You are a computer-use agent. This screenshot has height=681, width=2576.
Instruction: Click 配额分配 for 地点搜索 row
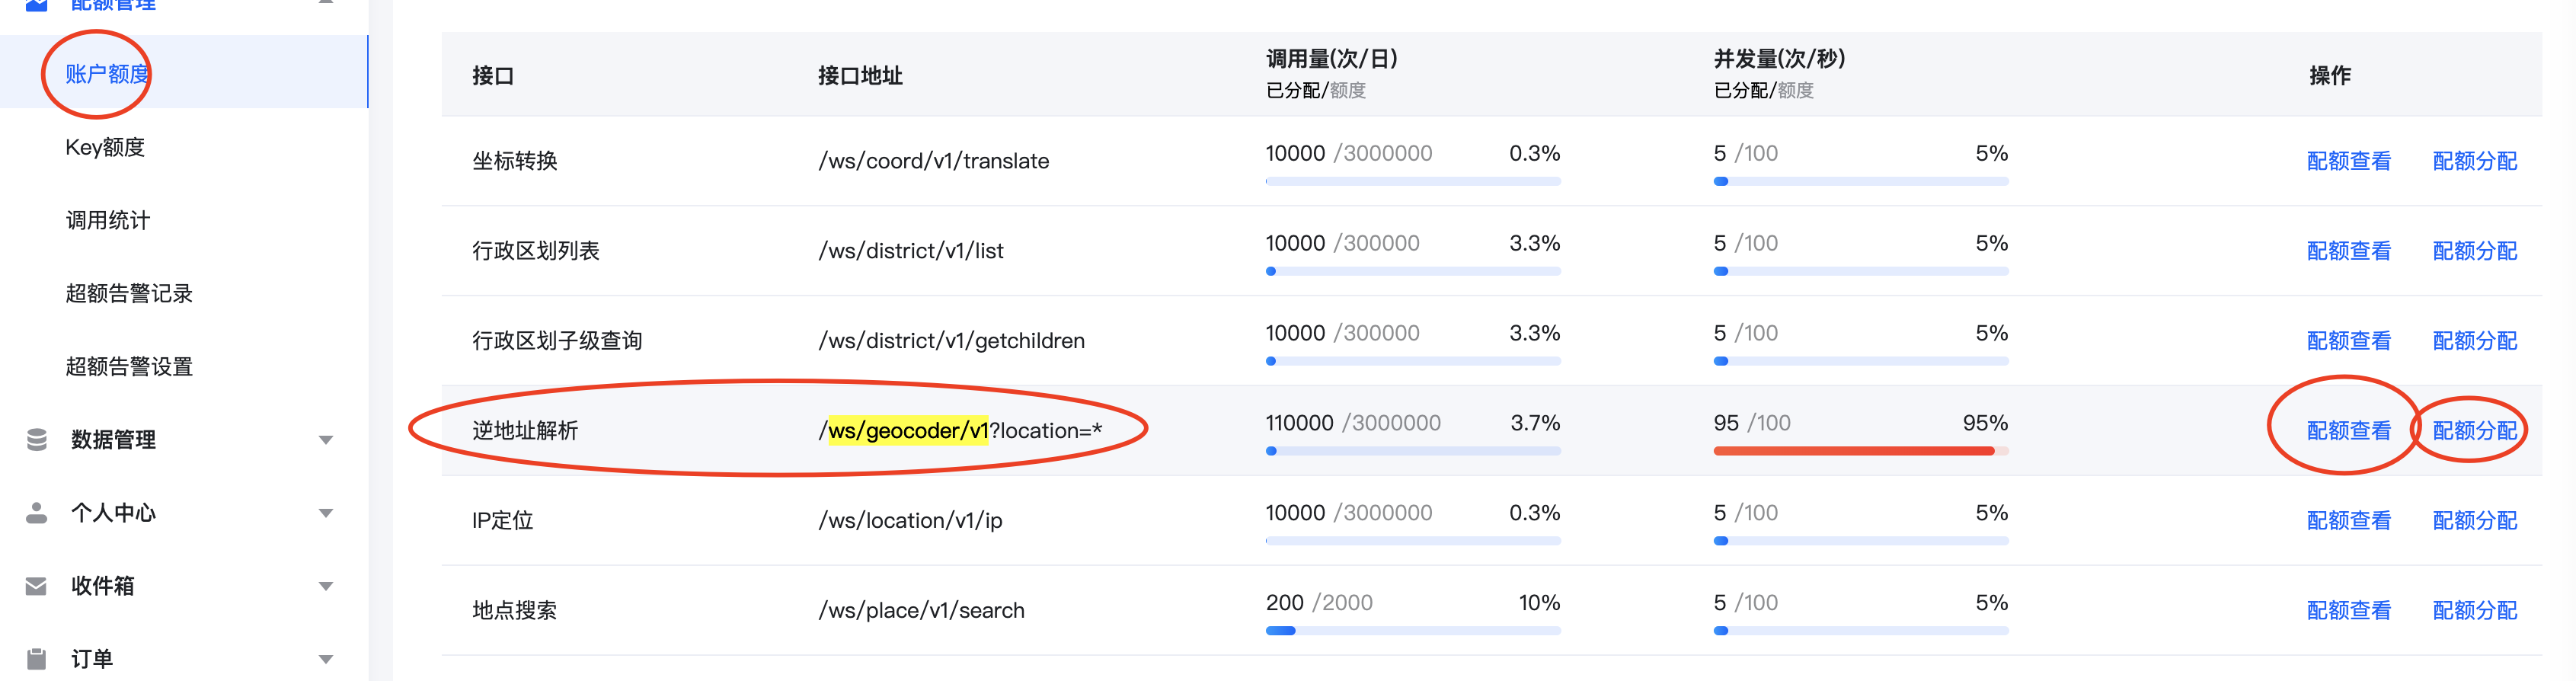point(2474,610)
